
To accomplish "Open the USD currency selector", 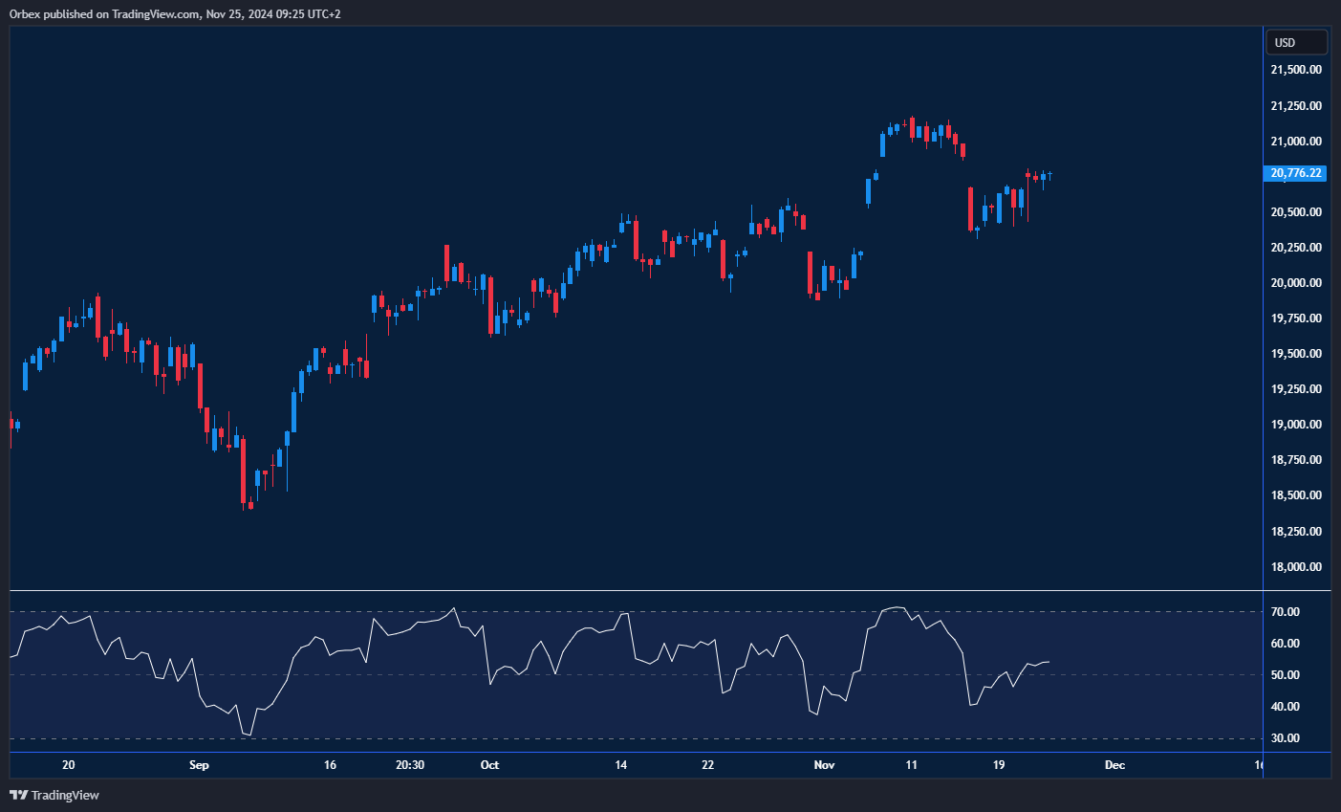I will click(1295, 42).
